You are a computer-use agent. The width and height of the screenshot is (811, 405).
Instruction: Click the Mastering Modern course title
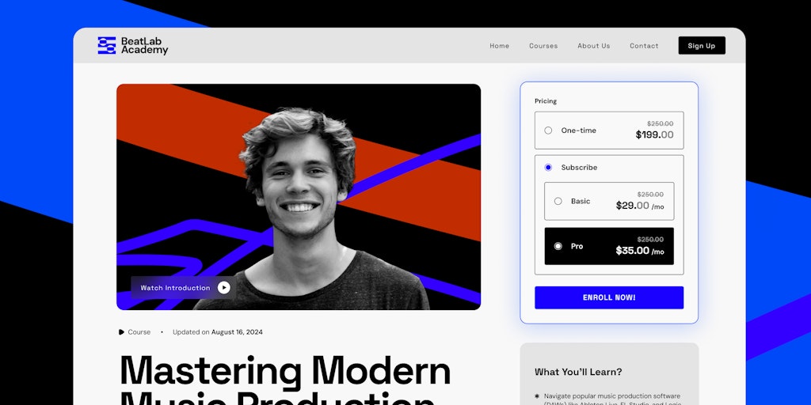pyautogui.click(x=285, y=372)
